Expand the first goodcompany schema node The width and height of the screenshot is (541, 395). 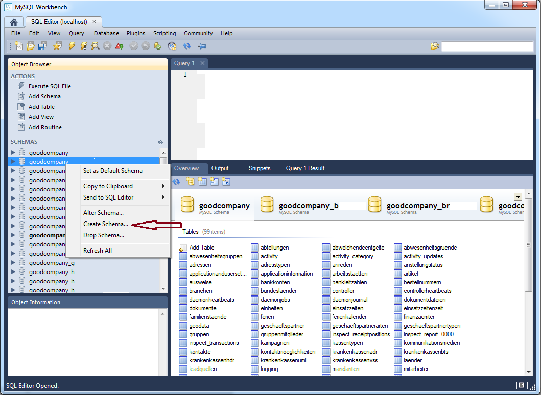tap(13, 152)
